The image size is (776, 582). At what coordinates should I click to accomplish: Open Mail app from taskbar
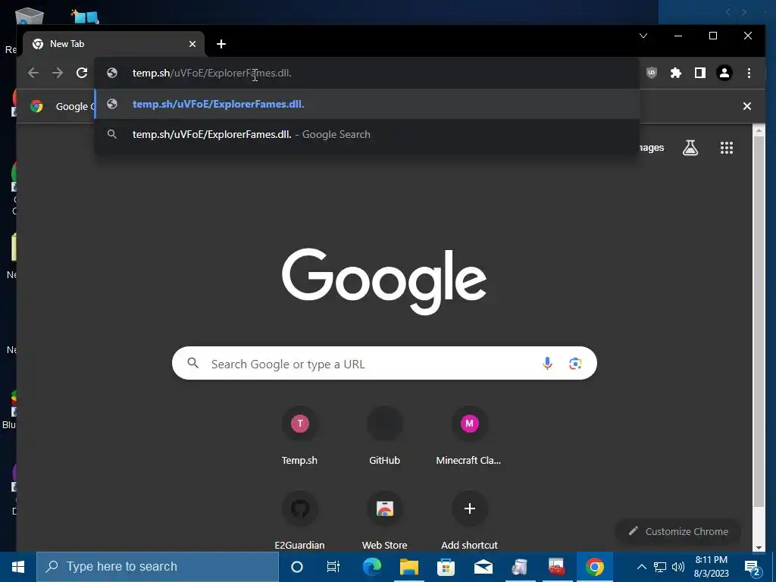pos(483,567)
